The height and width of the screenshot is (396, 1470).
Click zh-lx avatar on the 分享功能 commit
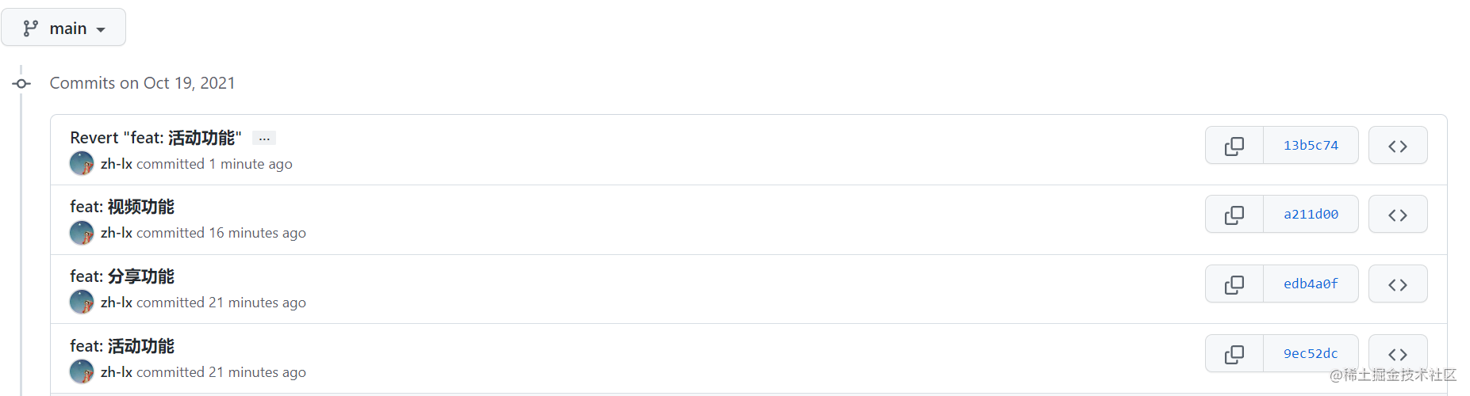82,302
